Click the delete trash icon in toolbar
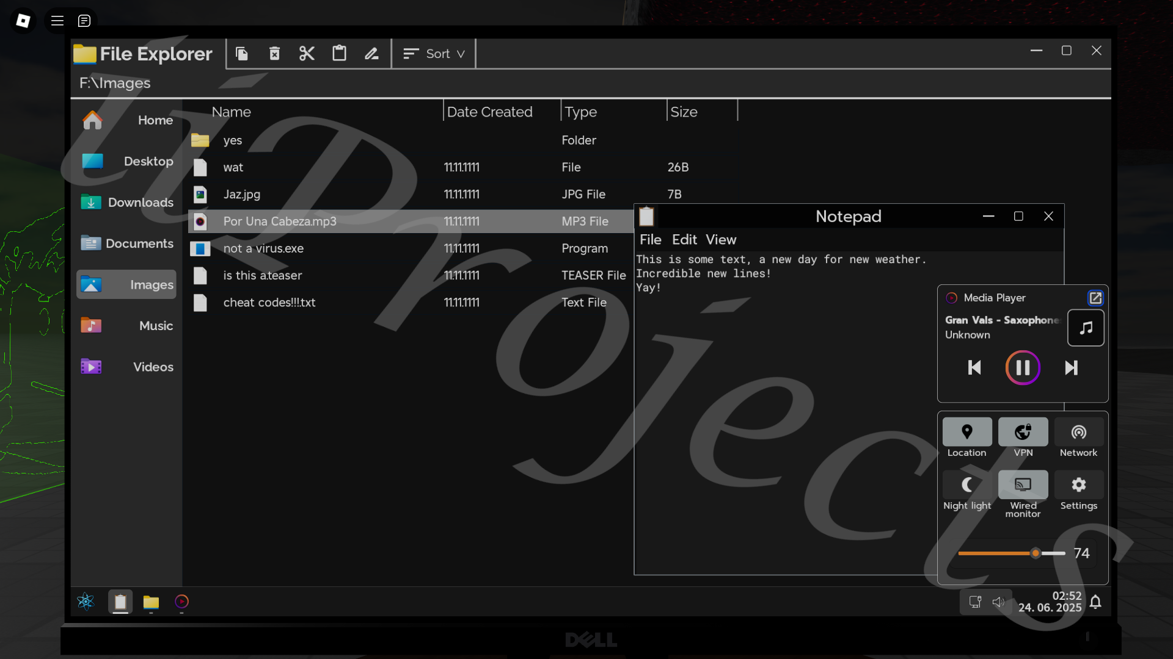The height and width of the screenshot is (659, 1173). (x=274, y=54)
